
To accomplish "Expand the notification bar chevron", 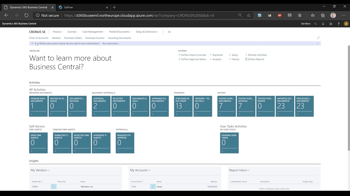I will coord(317,44).
